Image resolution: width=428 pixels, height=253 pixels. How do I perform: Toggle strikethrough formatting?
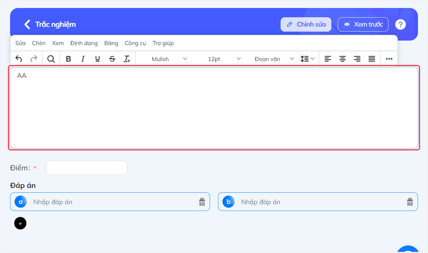pos(112,59)
